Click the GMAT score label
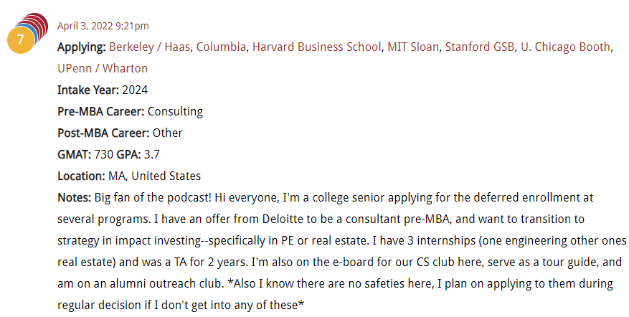629x317 pixels. (x=74, y=155)
